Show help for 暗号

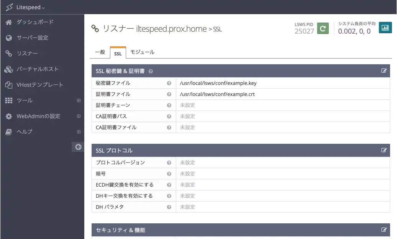pos(169,174)
